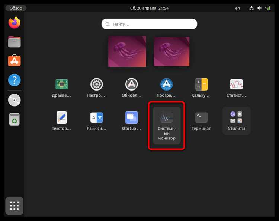Open Firefox from the dock
Screen dimensions: 279x221
tap(15, 23)
